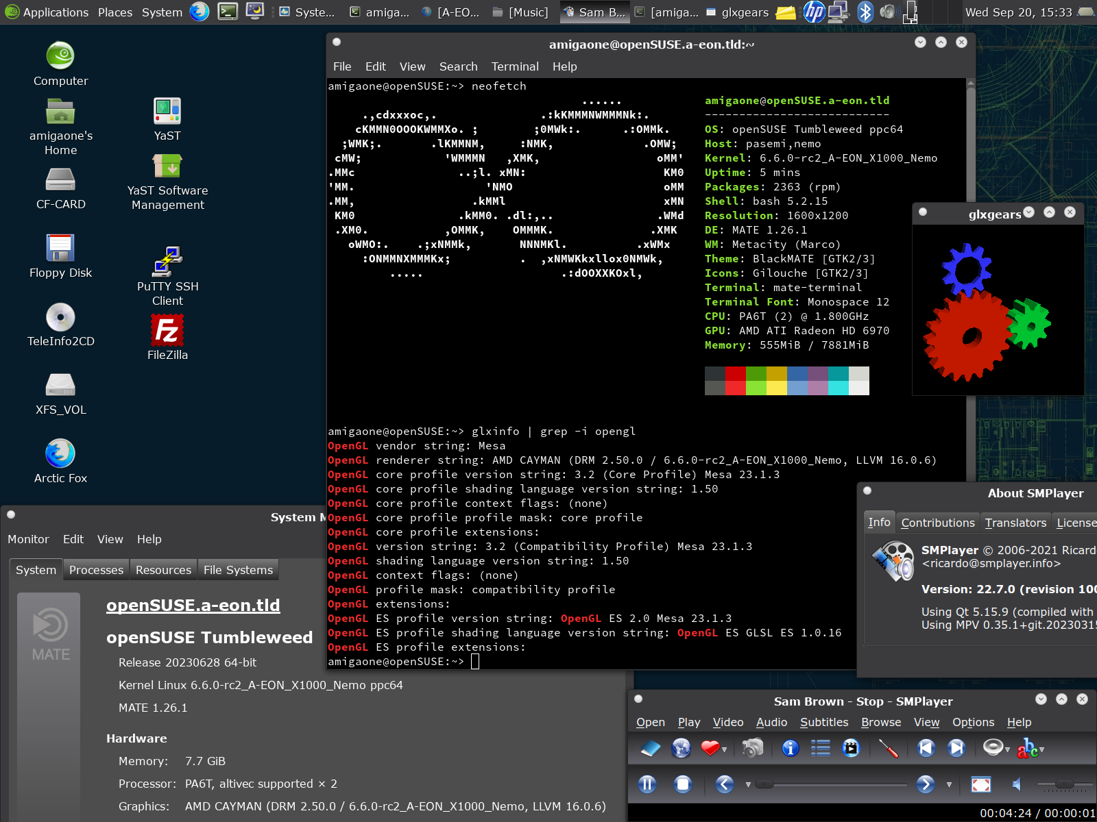
Task: Click the Bluetooth icon in the top panel
Action: pyautogui.click(x=865, y=12)
